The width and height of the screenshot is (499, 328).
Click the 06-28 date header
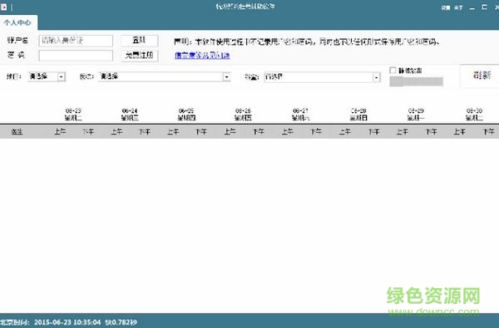click(358, 114)
